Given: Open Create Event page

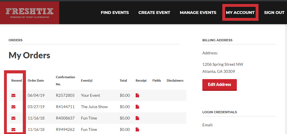Looking at the screenshot, I should pos(154,13).
